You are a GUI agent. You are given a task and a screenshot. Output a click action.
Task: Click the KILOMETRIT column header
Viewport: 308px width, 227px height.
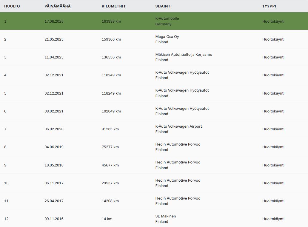[113, 6]
